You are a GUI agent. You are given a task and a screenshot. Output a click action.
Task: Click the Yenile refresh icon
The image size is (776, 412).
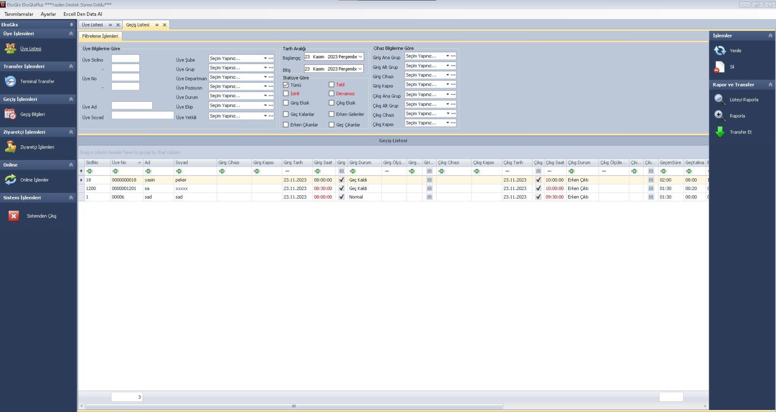(720, 51)
